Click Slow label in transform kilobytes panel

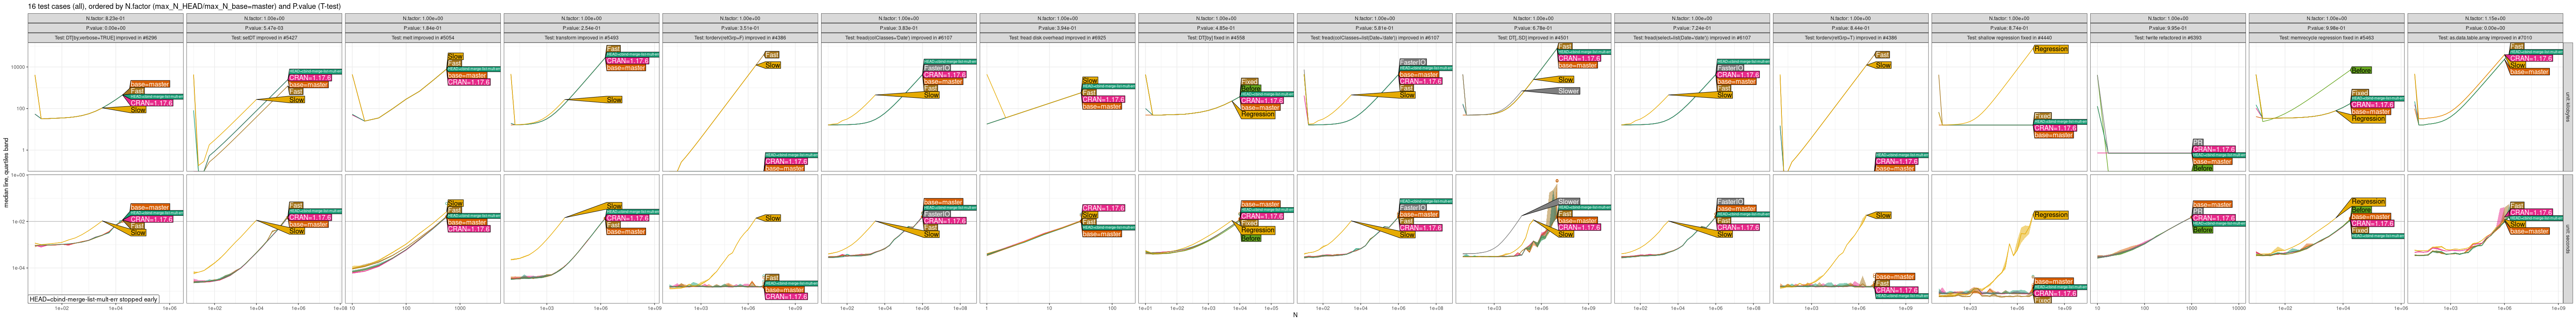[x=614, y=100]
